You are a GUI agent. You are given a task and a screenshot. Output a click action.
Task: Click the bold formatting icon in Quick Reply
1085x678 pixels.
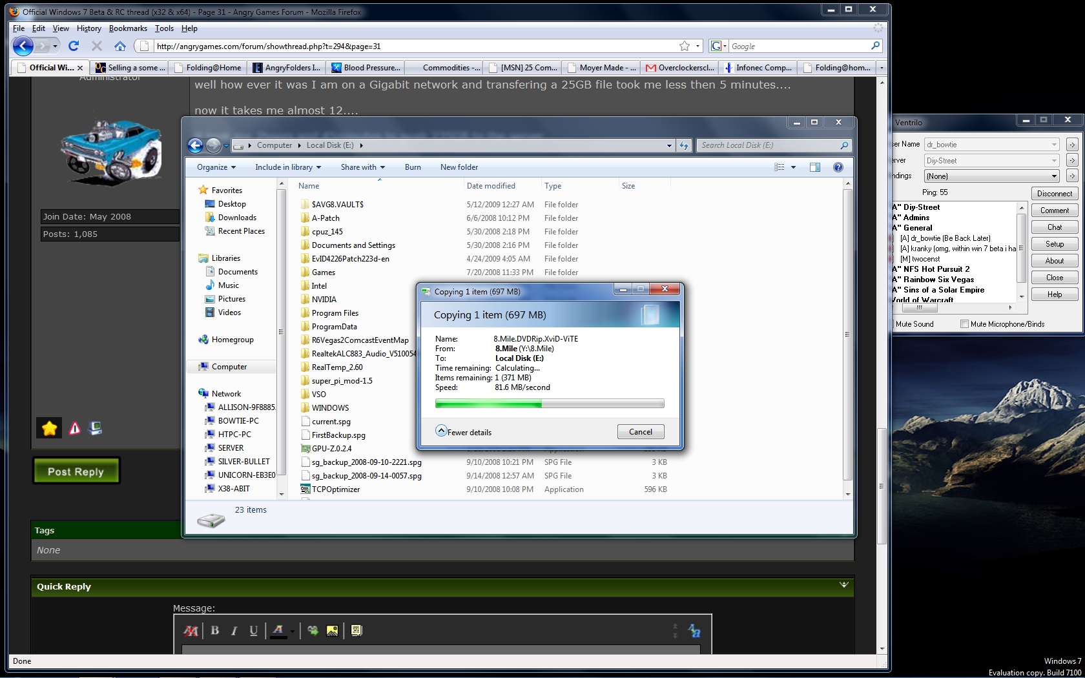215,631
